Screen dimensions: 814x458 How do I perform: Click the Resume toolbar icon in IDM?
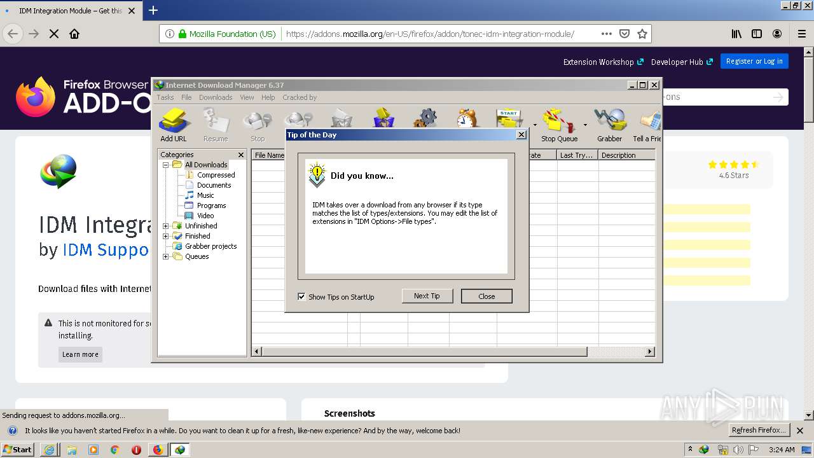pyautogui.click(x=216, y=125)
